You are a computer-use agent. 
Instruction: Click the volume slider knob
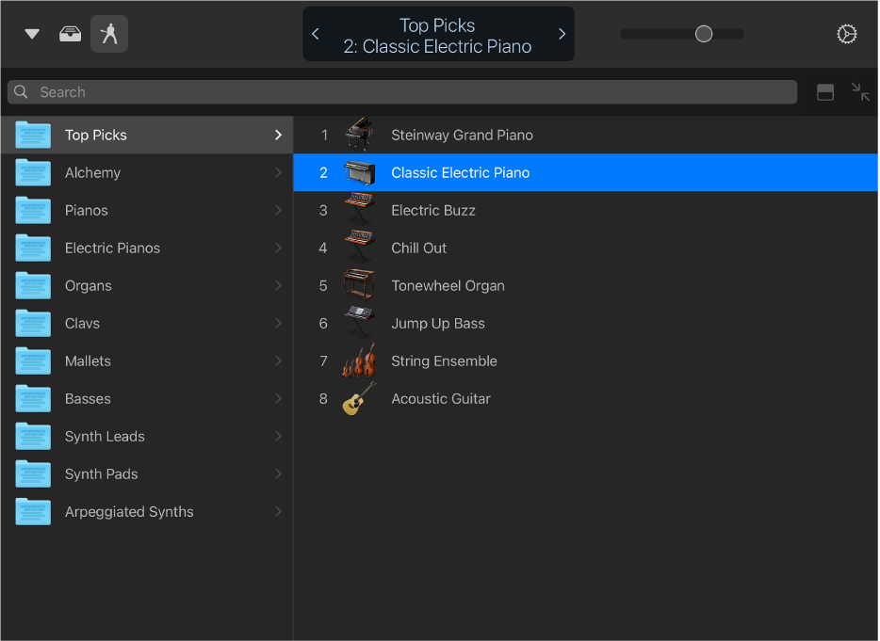(704, 34)
